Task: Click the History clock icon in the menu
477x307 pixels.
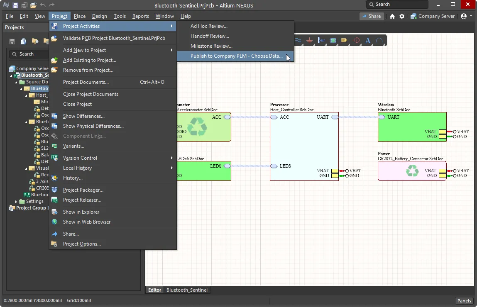Action: pos(54,178)
